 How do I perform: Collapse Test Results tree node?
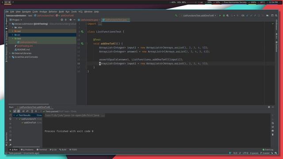point(14,115)
